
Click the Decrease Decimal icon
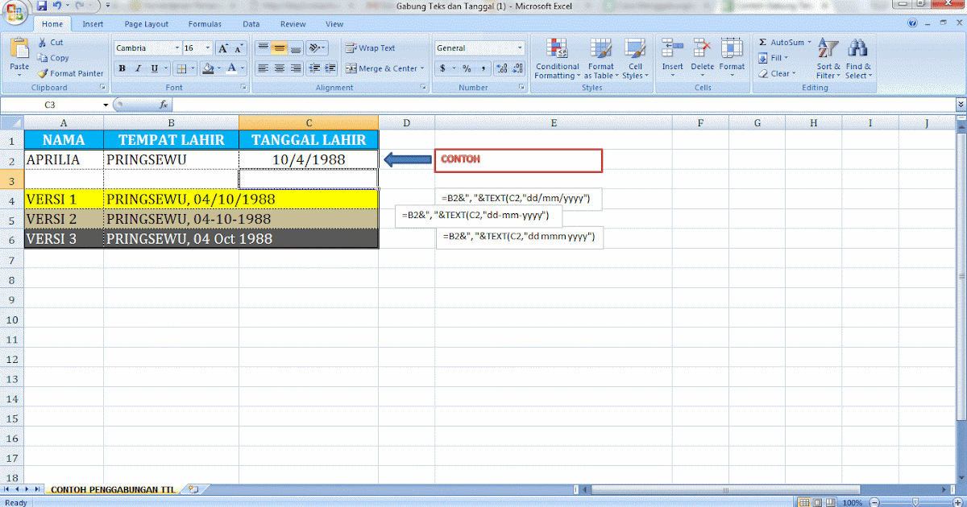[518, 68]
